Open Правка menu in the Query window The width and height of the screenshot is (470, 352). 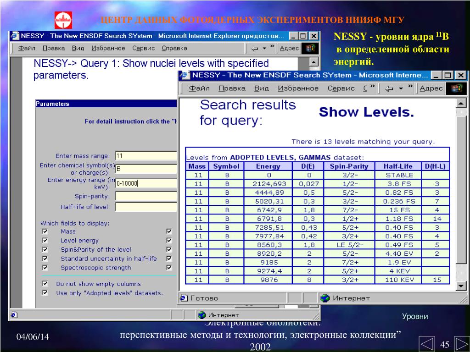[54, 48]
